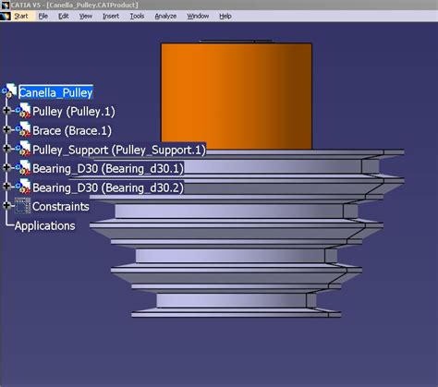This screenshot has width=438, height=387.
Task: Click the Canella_Pulley product icon
Action: (9, 91)
